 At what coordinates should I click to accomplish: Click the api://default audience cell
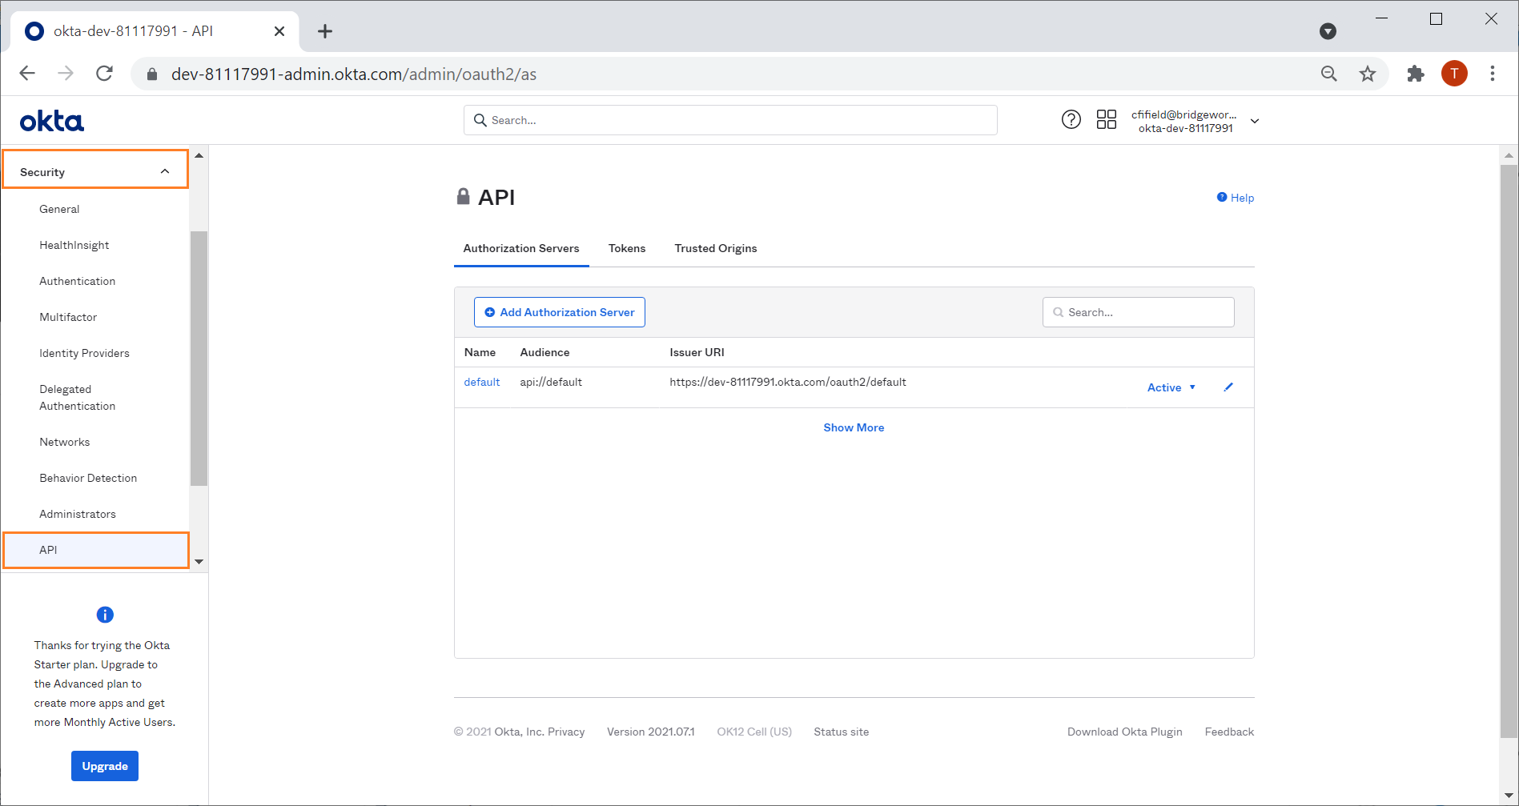coord(551,382)
